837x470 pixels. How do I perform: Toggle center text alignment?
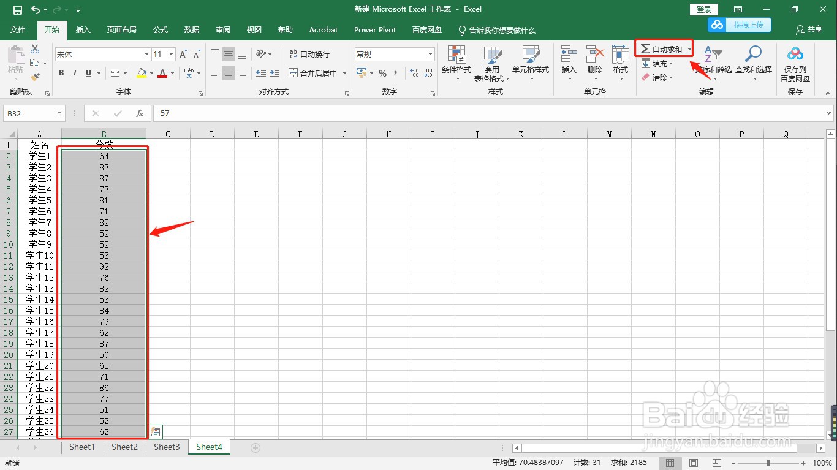tap(229, 73)
